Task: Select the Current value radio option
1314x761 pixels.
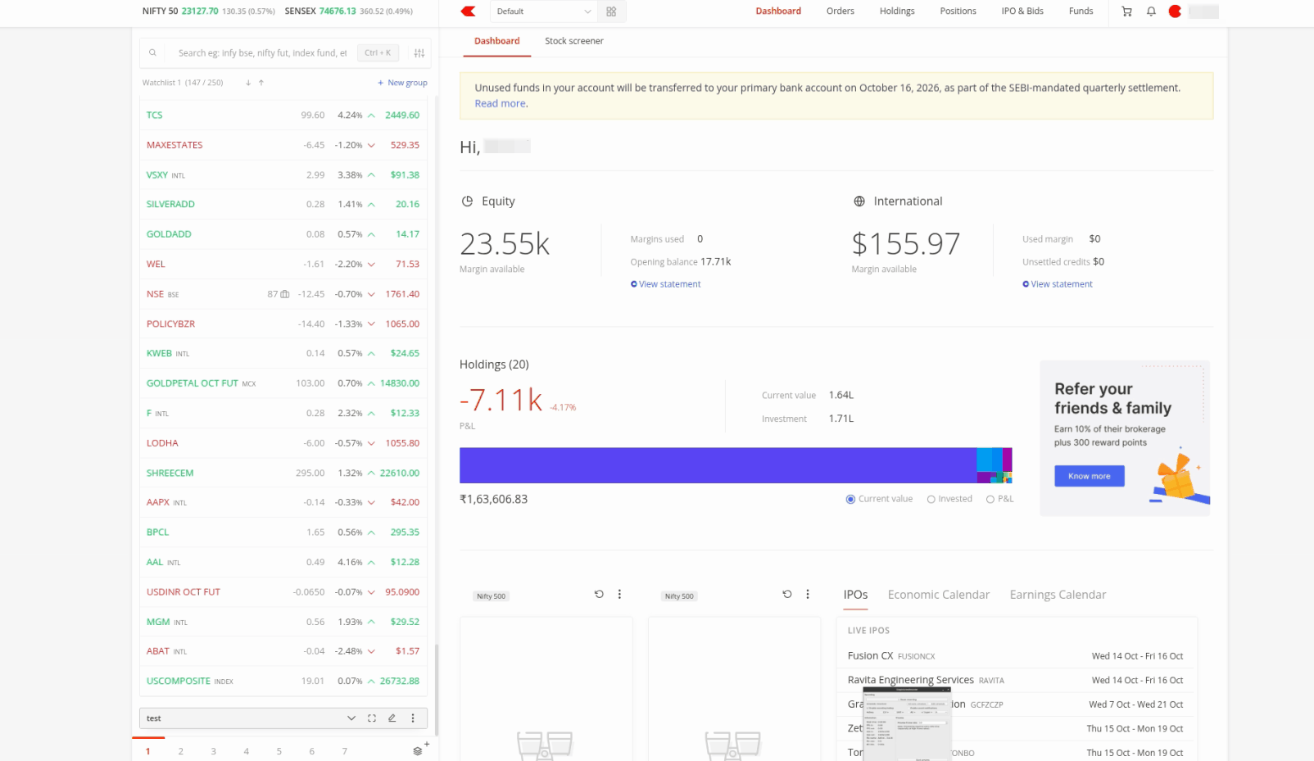Action: [x=850, y=499]
